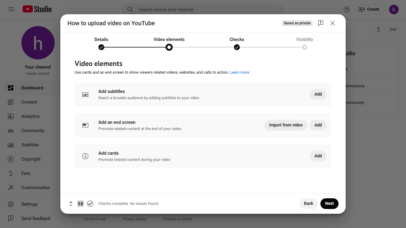Viewport: 406px width, 228px height.
Task: Click the search magnifier icon
Action: pos(130,9)
